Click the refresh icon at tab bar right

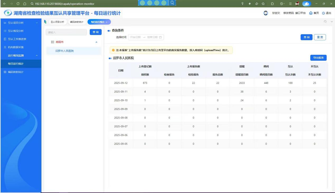[x=325, y=22]
